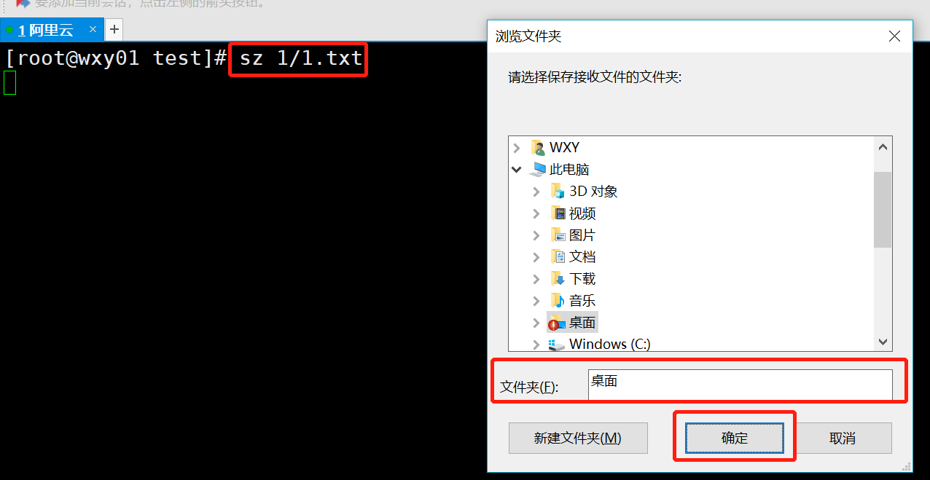Click the 此电脑 computer icon
This screenshot has height=480, width=930.
click(x=539, y=170)
